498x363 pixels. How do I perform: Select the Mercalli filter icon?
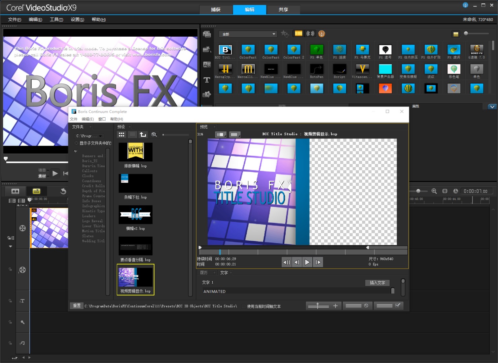(x=248, y=69)
